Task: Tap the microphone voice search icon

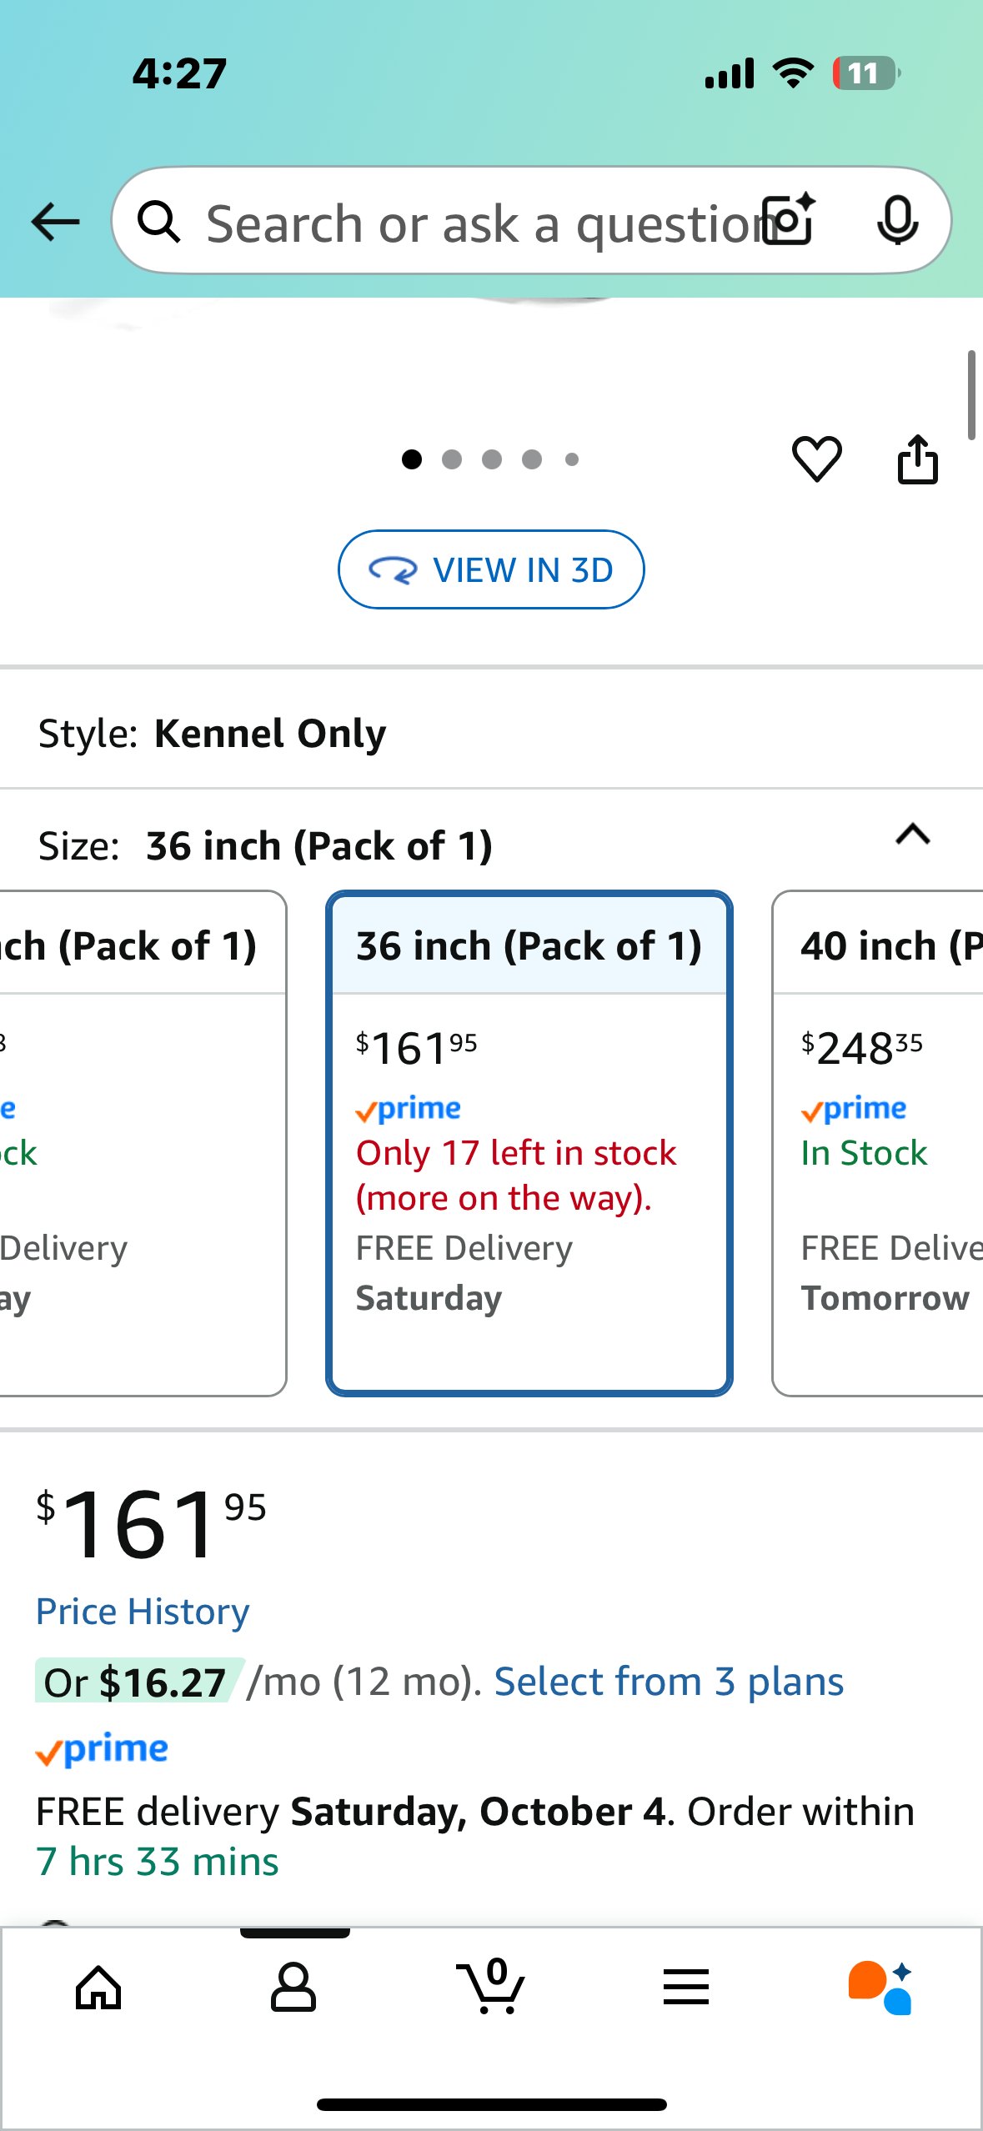Action: [x=897, y=221]
